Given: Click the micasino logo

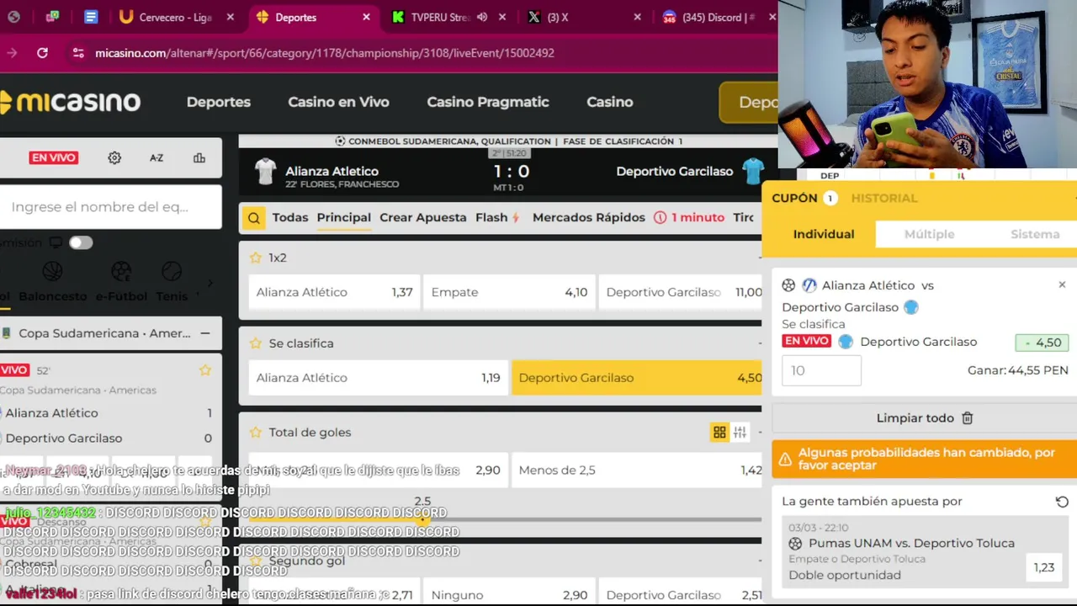Looking at the screenshot, I should coord(70,102).
